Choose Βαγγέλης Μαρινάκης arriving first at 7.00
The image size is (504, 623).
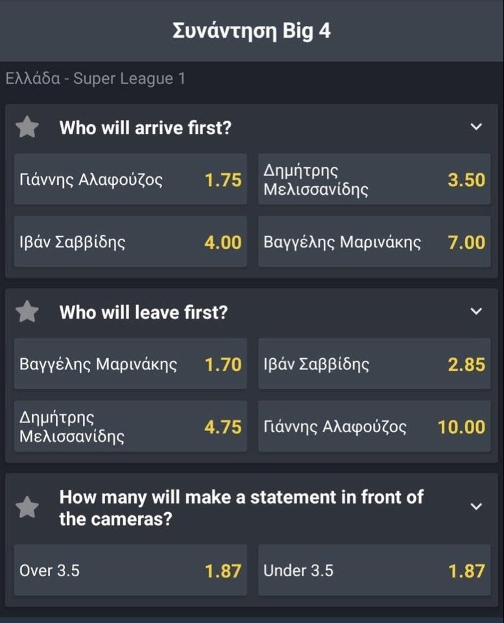[x=374, y=242]
